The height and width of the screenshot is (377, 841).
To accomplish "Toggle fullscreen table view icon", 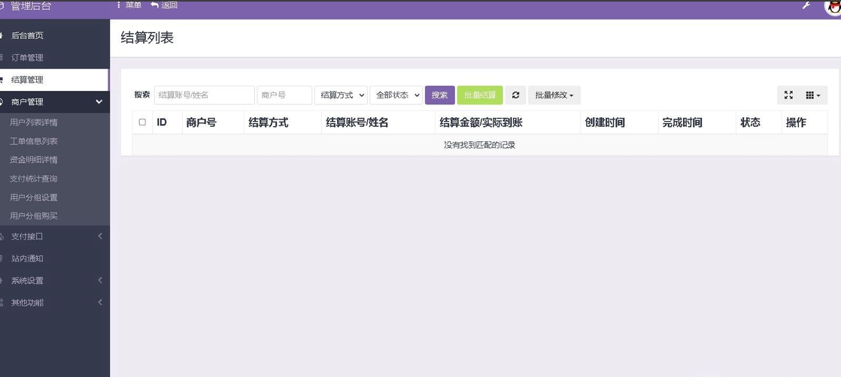I will (788, 95).
